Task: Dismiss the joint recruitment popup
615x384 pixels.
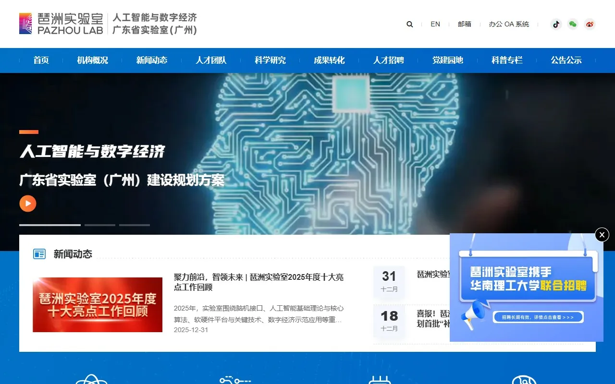Action: [602, 235]
